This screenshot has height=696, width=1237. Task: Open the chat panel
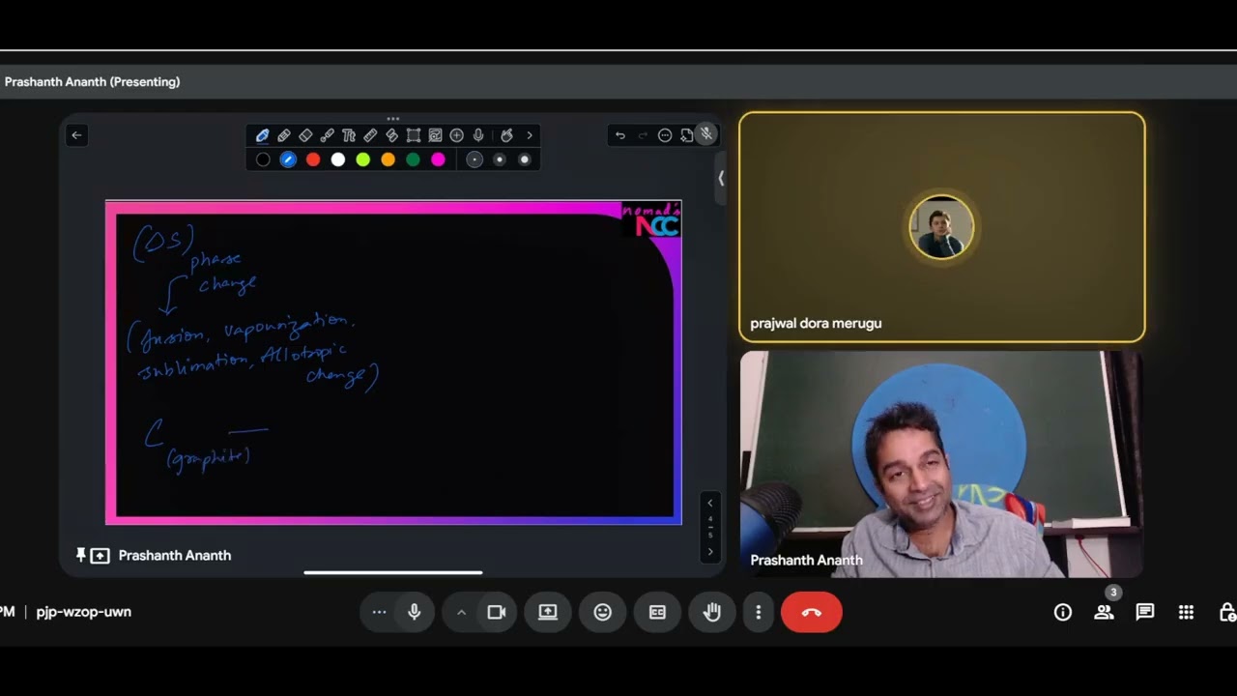[x=1145, y=612]
